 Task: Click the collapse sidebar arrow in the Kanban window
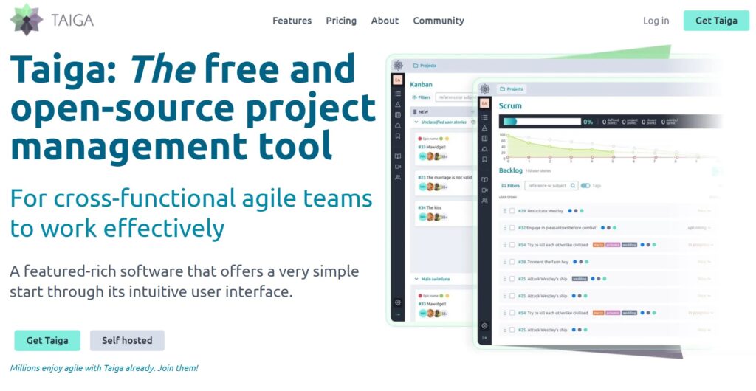(x=398, y=314)
